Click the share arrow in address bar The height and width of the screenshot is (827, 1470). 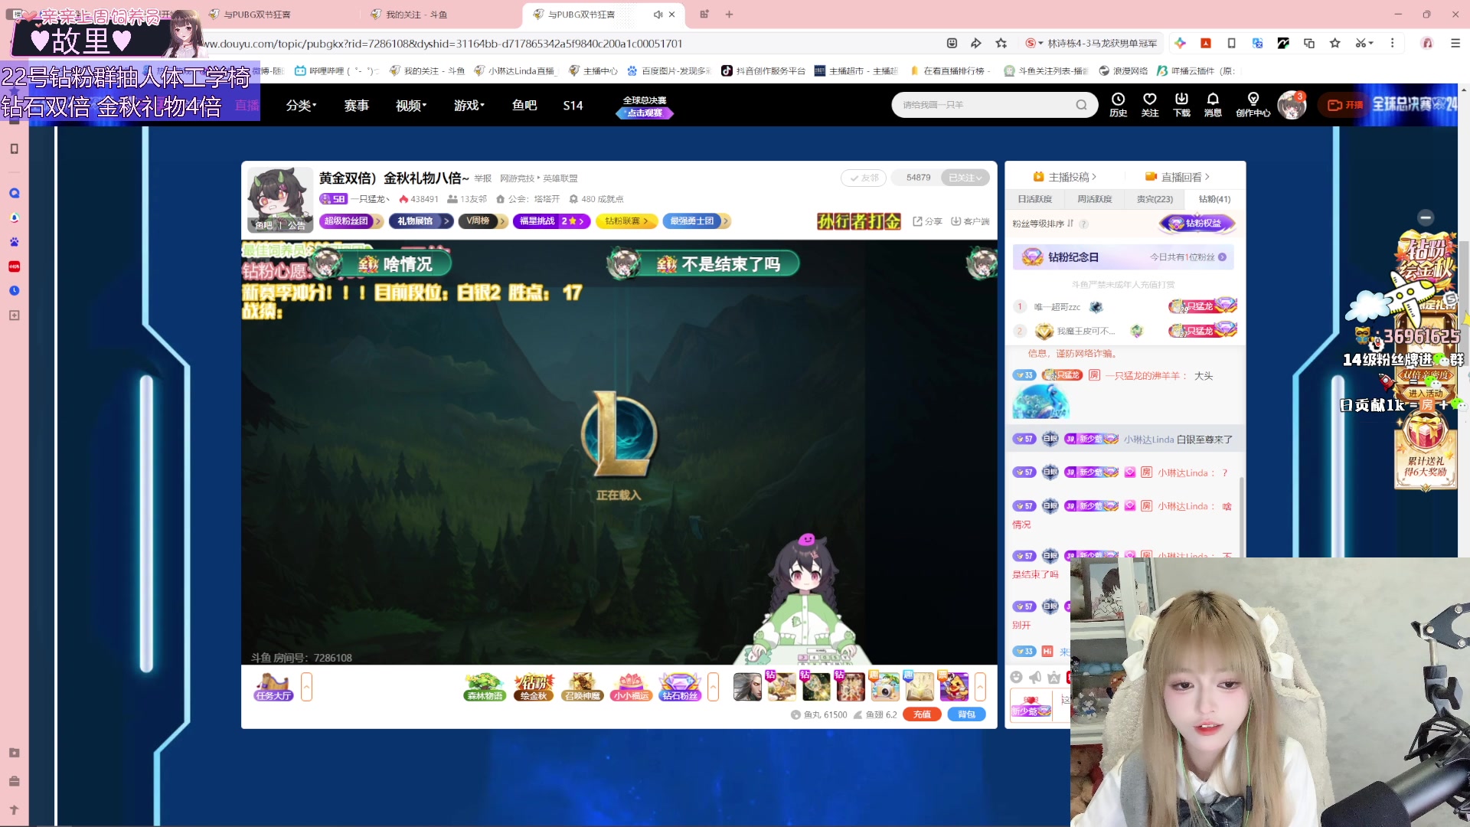coord(975,44)
